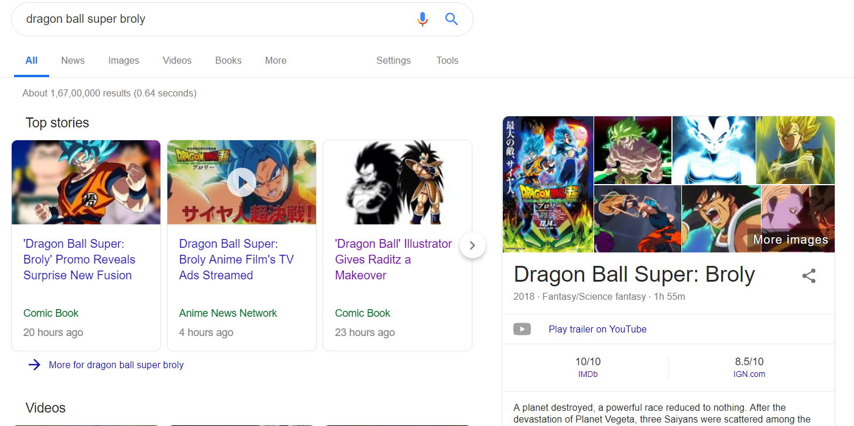This screenshot has width=854, height=426.
Task: Open search Settings menu
Action: (x=393, y=60)
